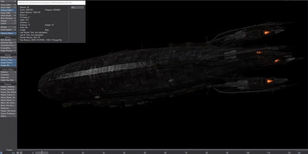Expand the Virtual Studio dropdown
This screenshot has width=308, height=154.
(x=8, y=16)
